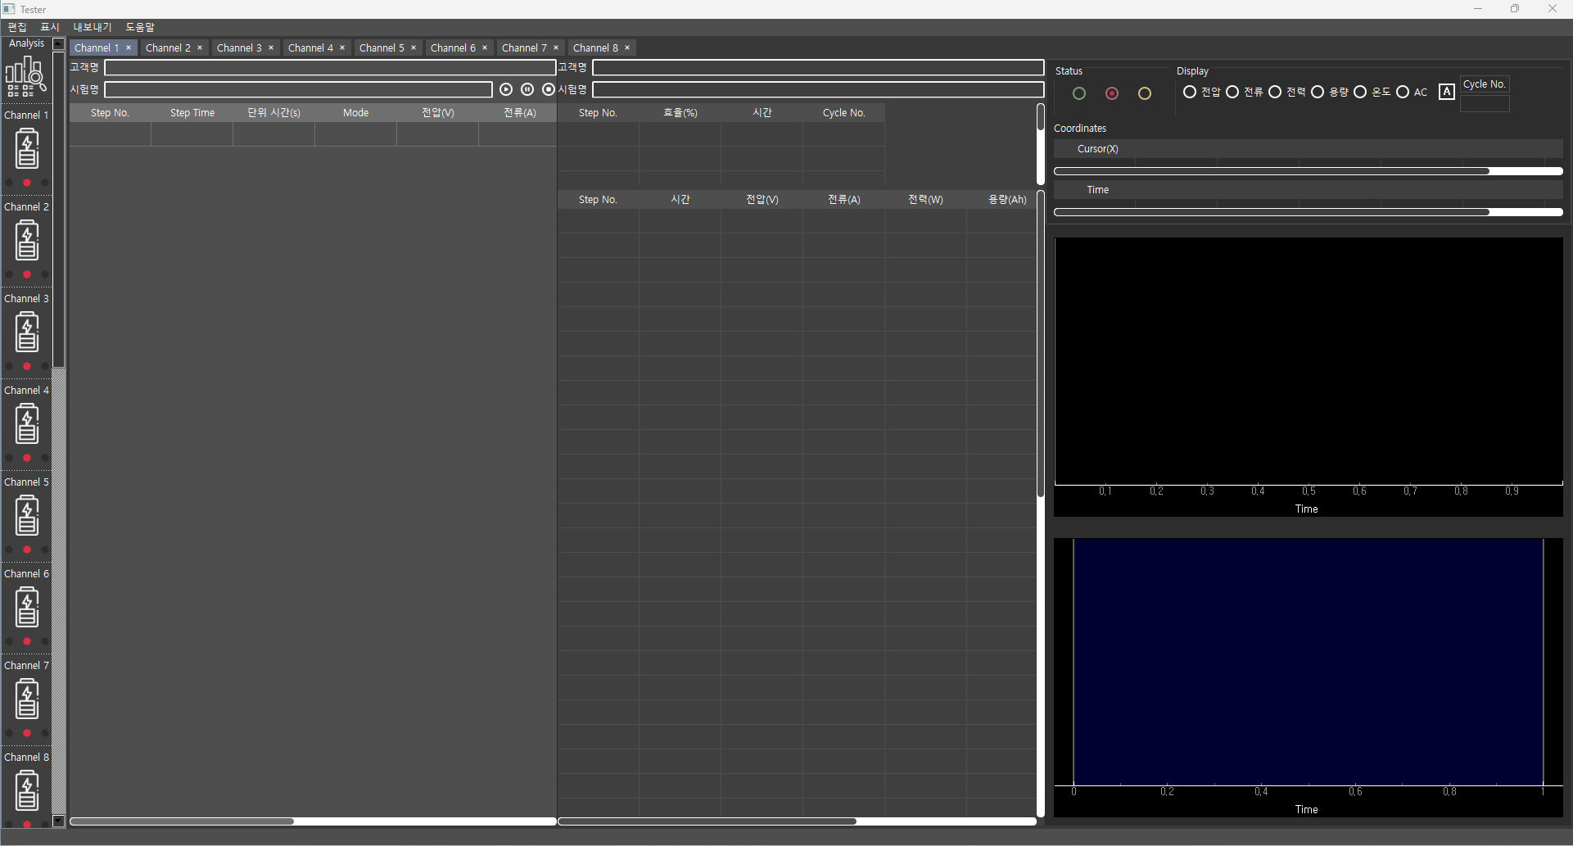Close the Channel 2 tab
The image size is (1573, 846).
[x=200, y=48]
